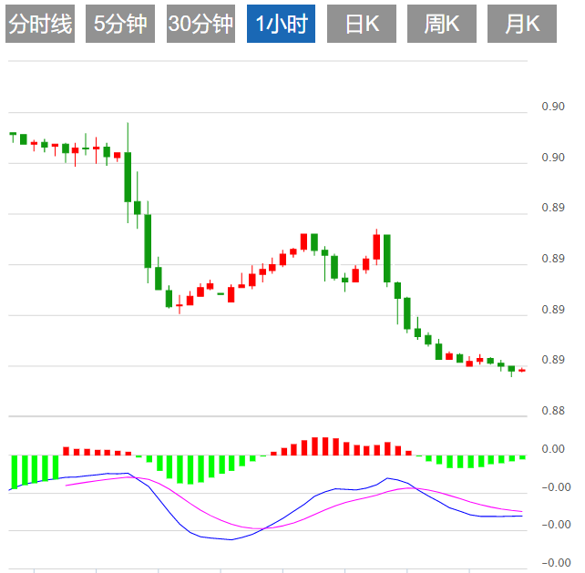Viewport: 585px width, 573px height.
Task: Click the tall green candle with the highest wick
Action: 128,177
